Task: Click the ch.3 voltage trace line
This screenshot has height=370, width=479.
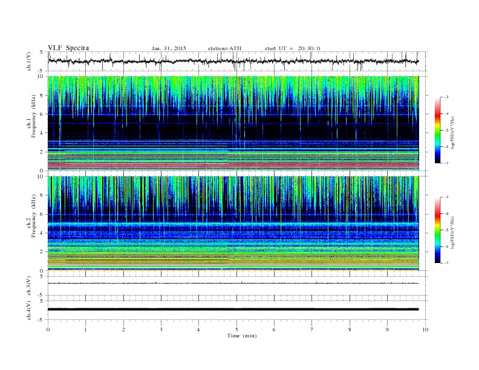Action: 233,284
